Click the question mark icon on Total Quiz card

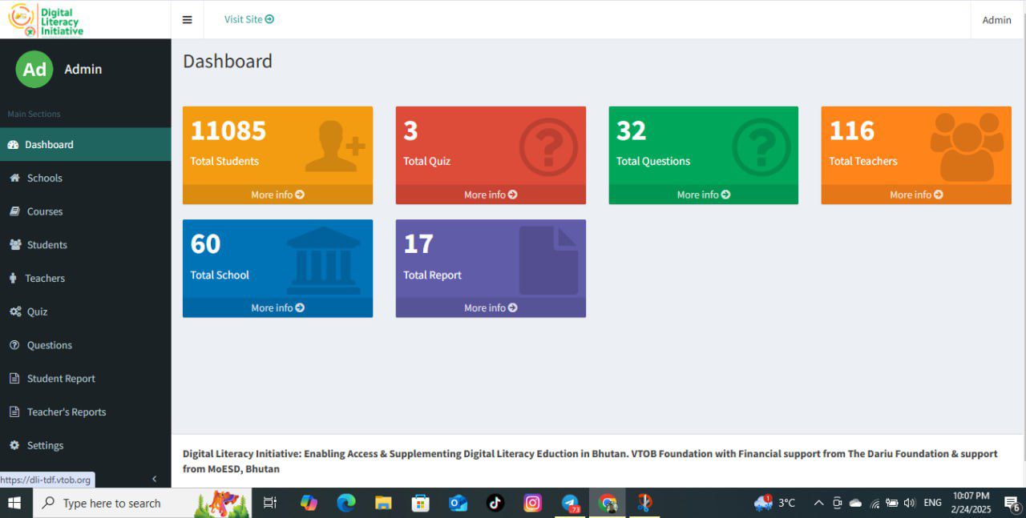pos(548,147)
